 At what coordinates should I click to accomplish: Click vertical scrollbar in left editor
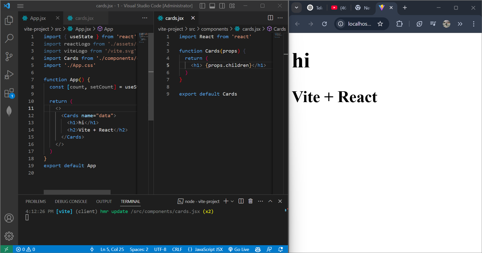(151, 77)
